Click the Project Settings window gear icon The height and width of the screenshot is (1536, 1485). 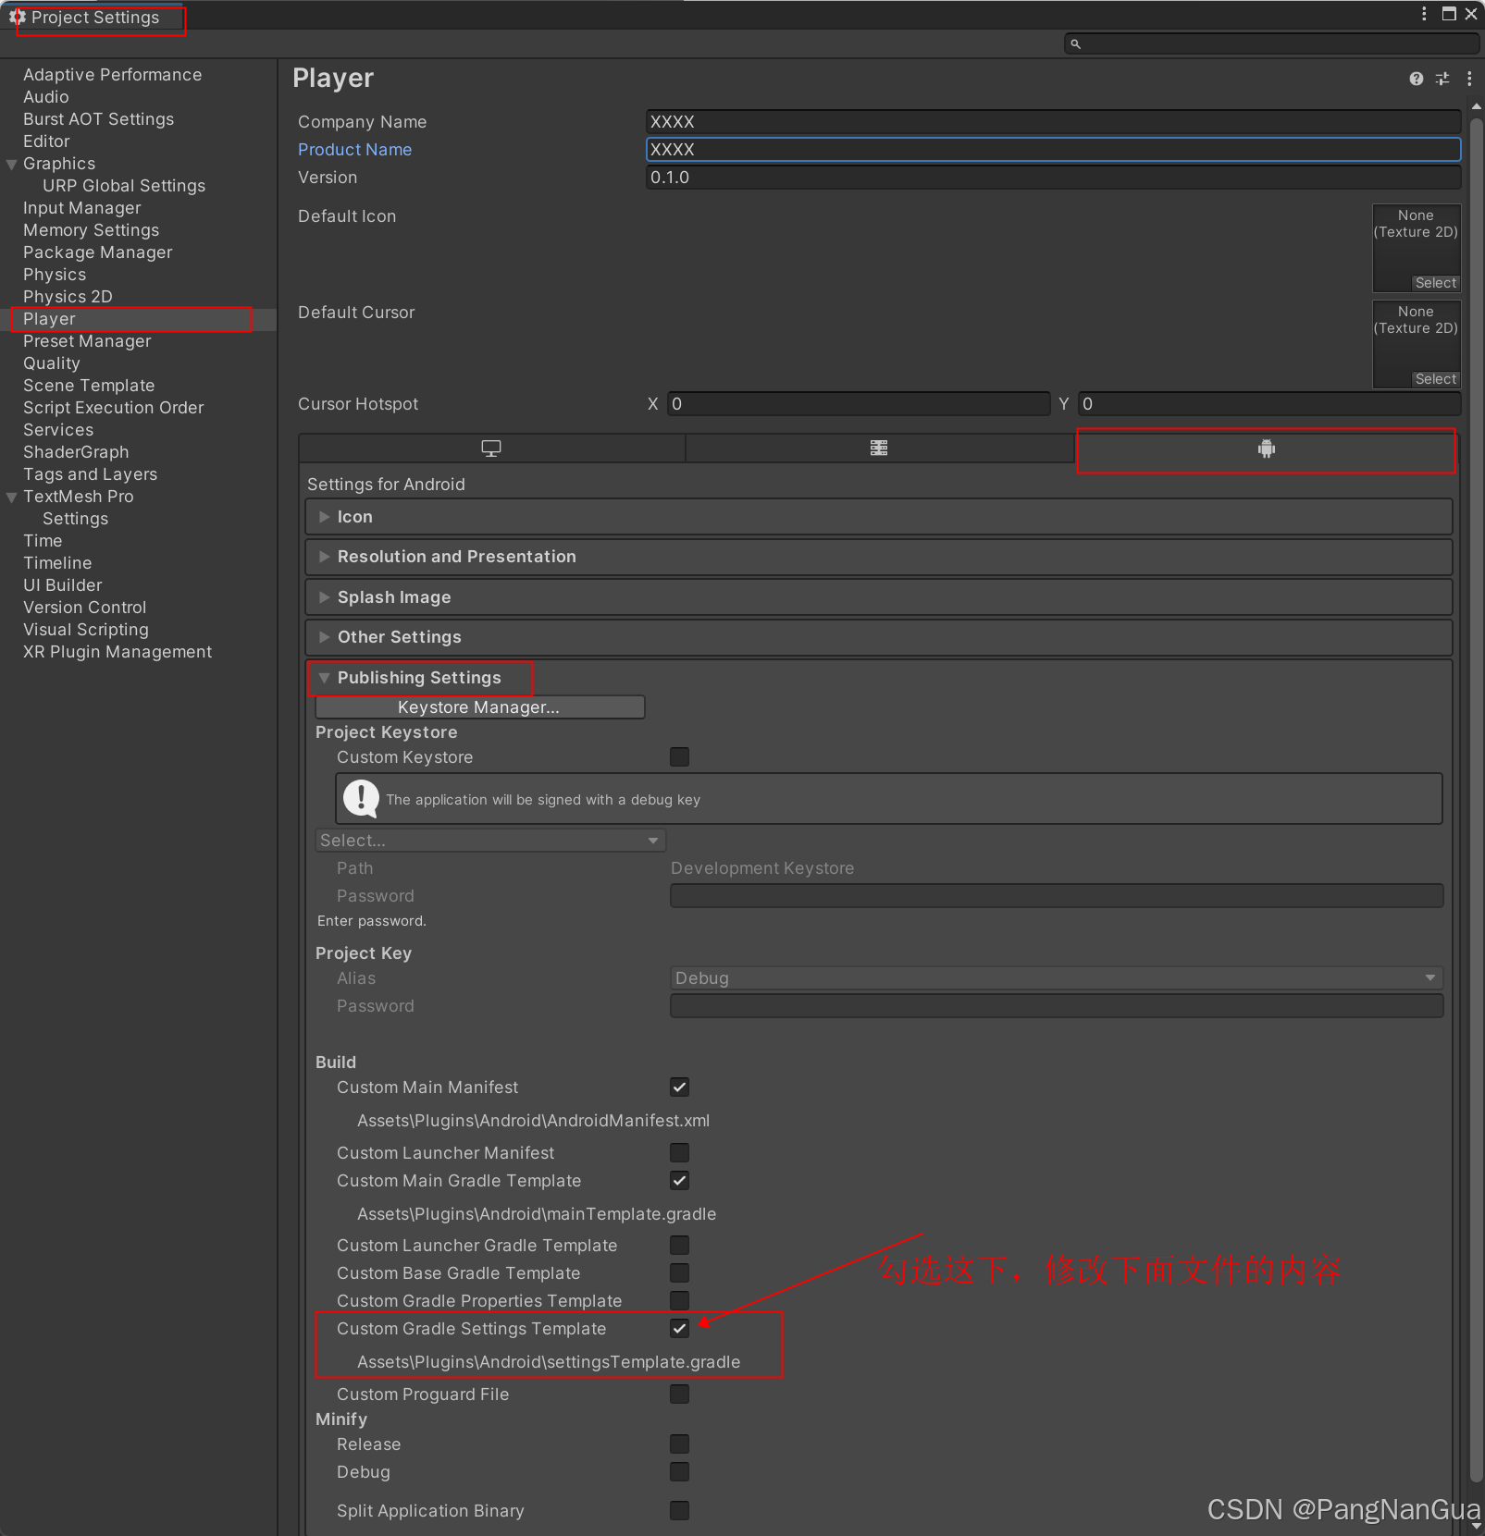(x=15, y=17)
